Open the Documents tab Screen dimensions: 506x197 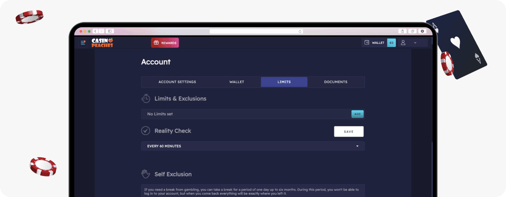point(336,82)
